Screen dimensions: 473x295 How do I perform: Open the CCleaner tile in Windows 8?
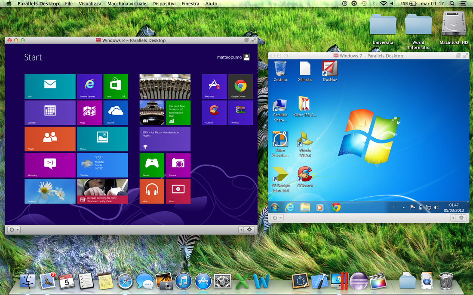[x=214, y=113]
